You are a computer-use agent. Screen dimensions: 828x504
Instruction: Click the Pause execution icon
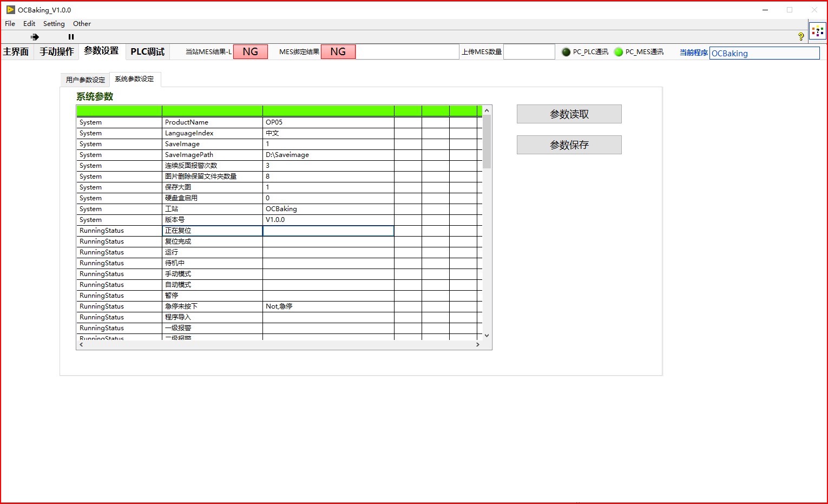tap(70, 37)
